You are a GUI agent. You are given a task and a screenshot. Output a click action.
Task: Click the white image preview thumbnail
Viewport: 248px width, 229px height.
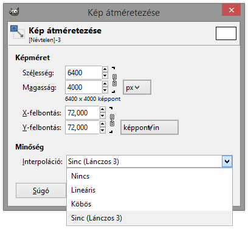click(226, 33)
